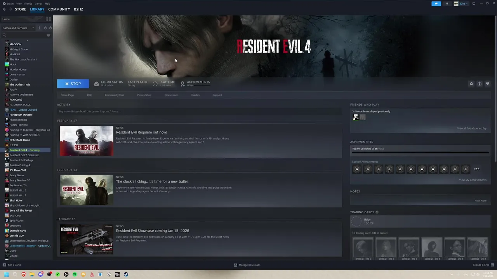Toggle ready-to-play filter icon
This screenshot has height=279, width=497.
[x=50, y=28]
